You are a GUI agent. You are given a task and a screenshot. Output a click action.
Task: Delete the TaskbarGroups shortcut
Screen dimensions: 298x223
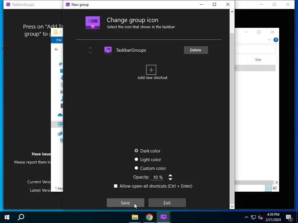coord(196,50)
